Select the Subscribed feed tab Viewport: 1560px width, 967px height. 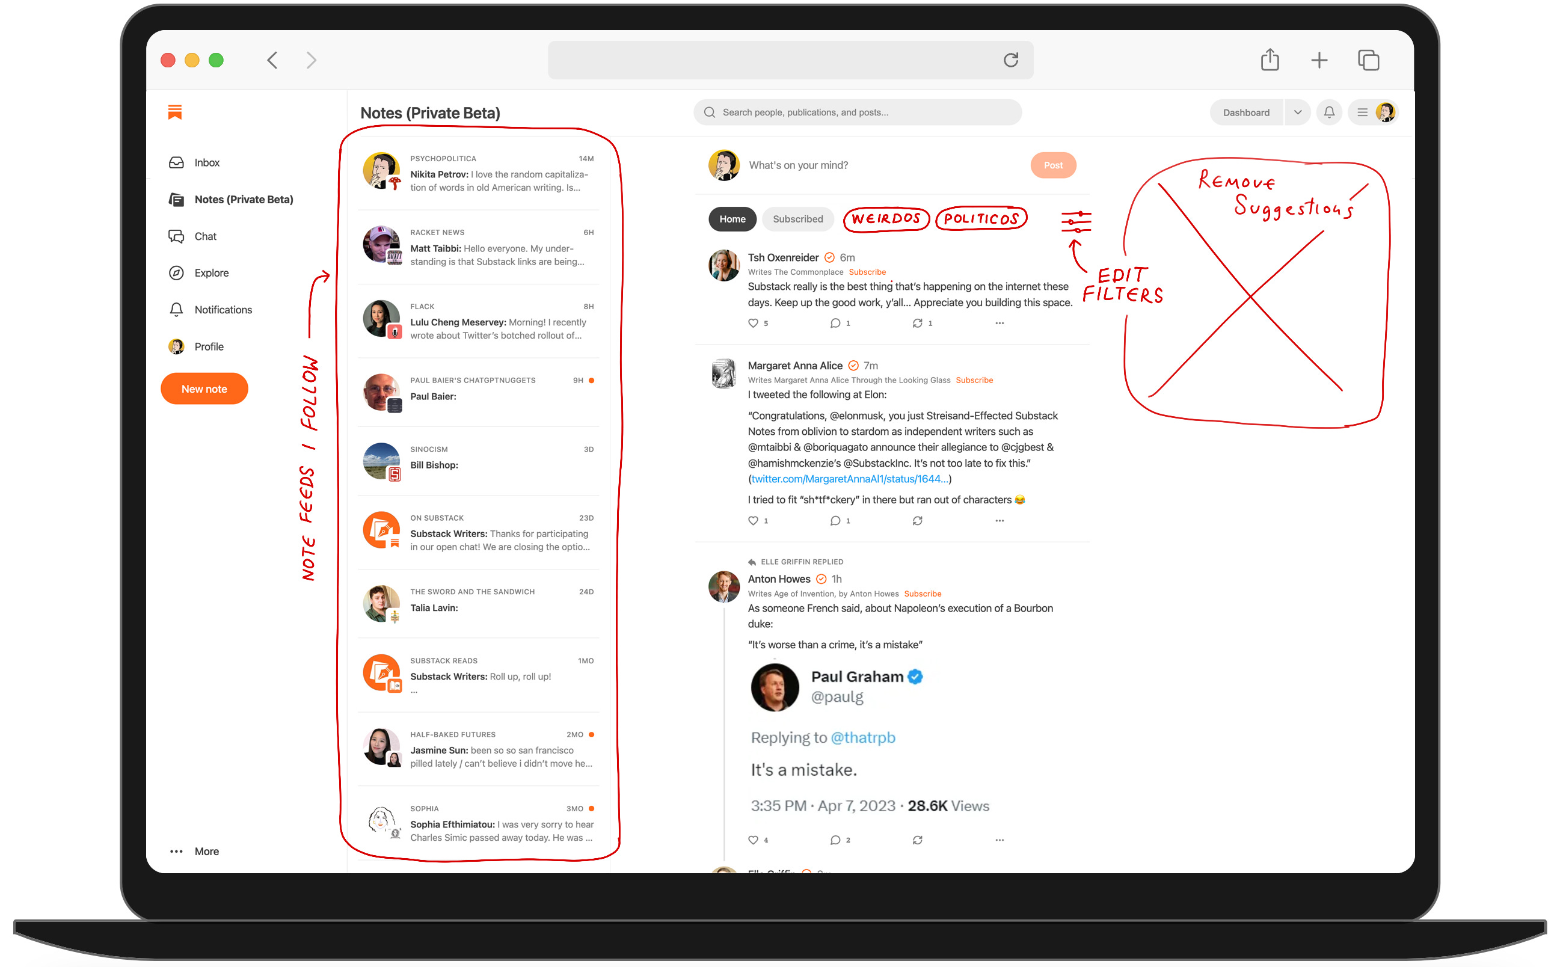pyautogui.click(x=797, y=219)
